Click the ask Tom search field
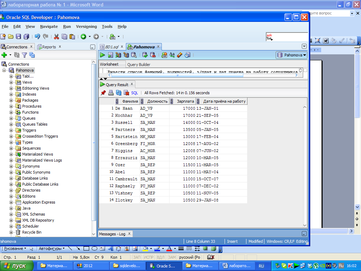The image size is (361, 271). click(x=286, y=37)
